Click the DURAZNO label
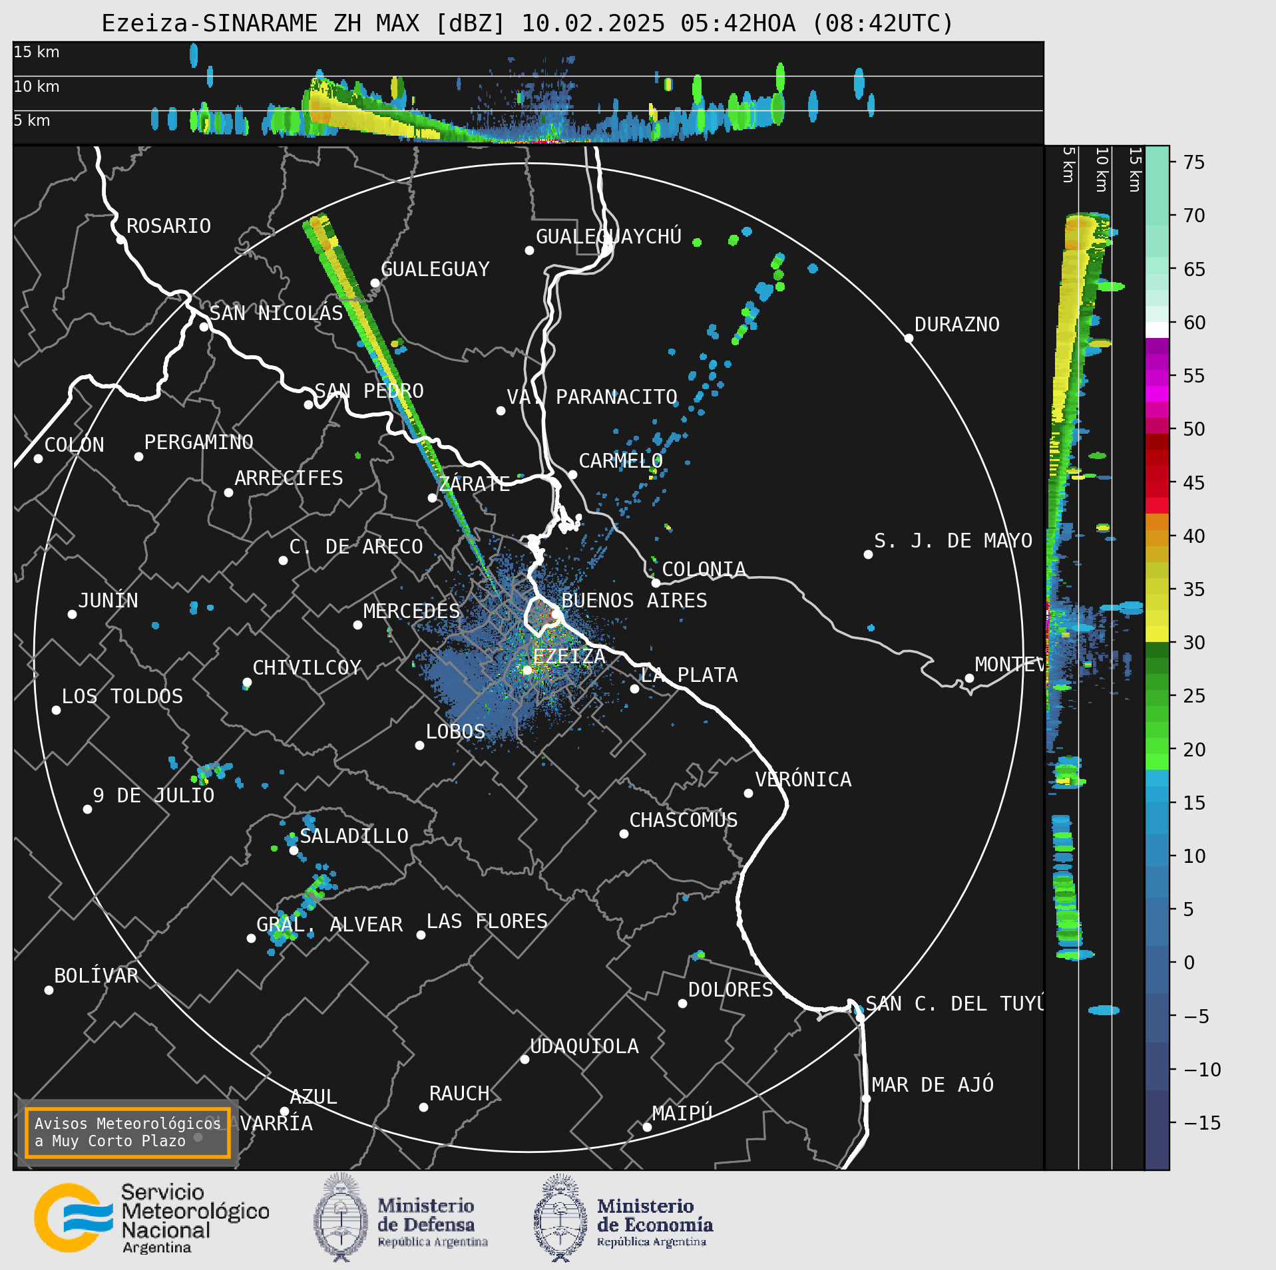 pos(957,325)
